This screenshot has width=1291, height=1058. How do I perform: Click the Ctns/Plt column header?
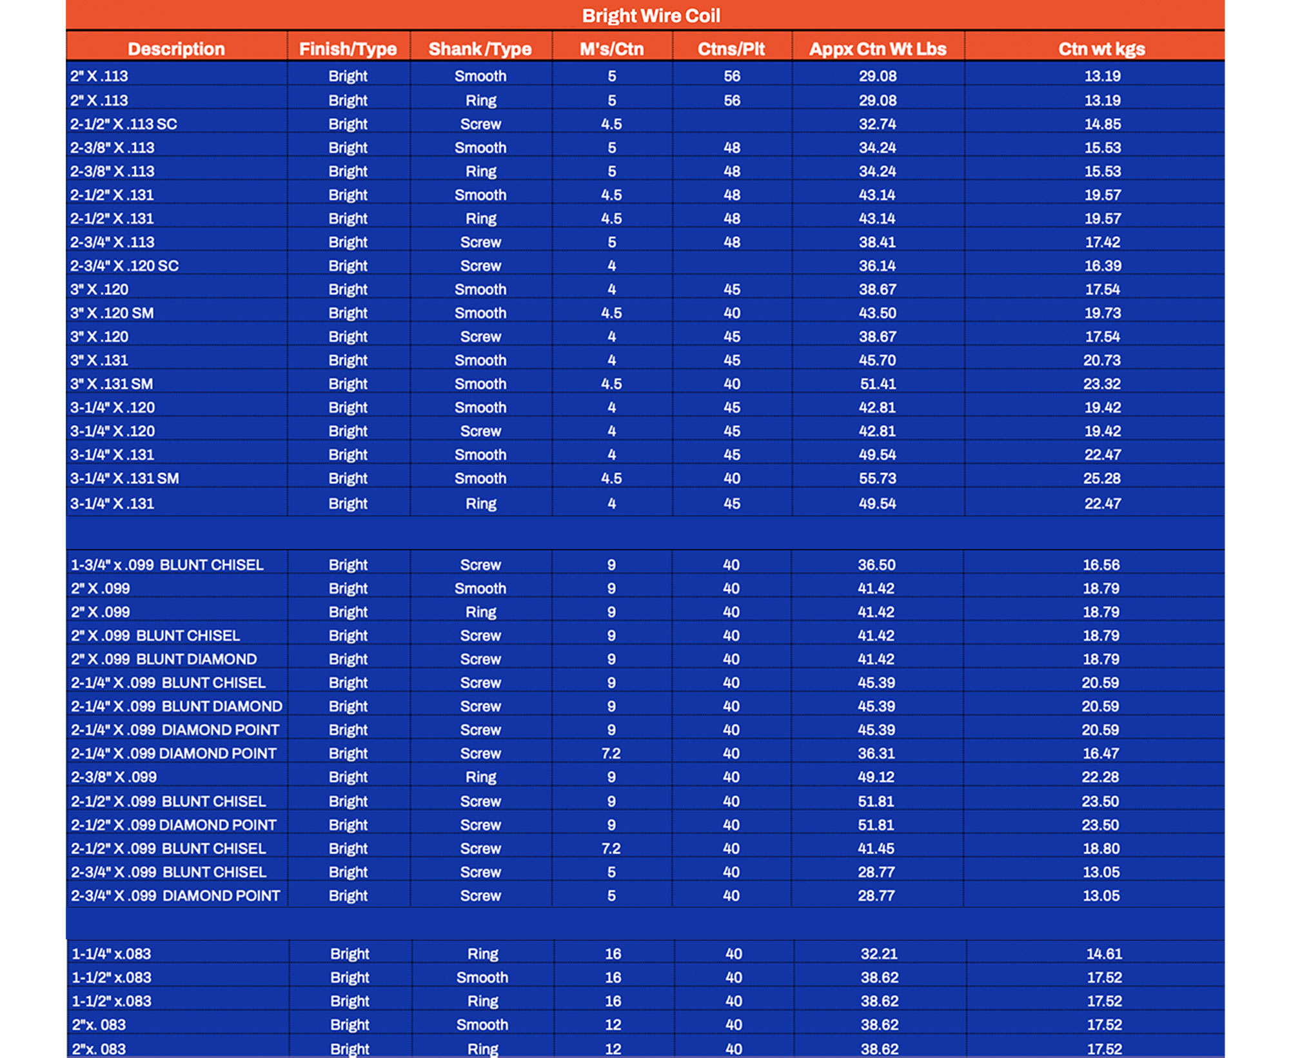pos(731,49)
